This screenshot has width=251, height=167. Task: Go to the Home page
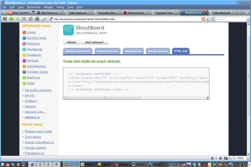pos(37,19)
